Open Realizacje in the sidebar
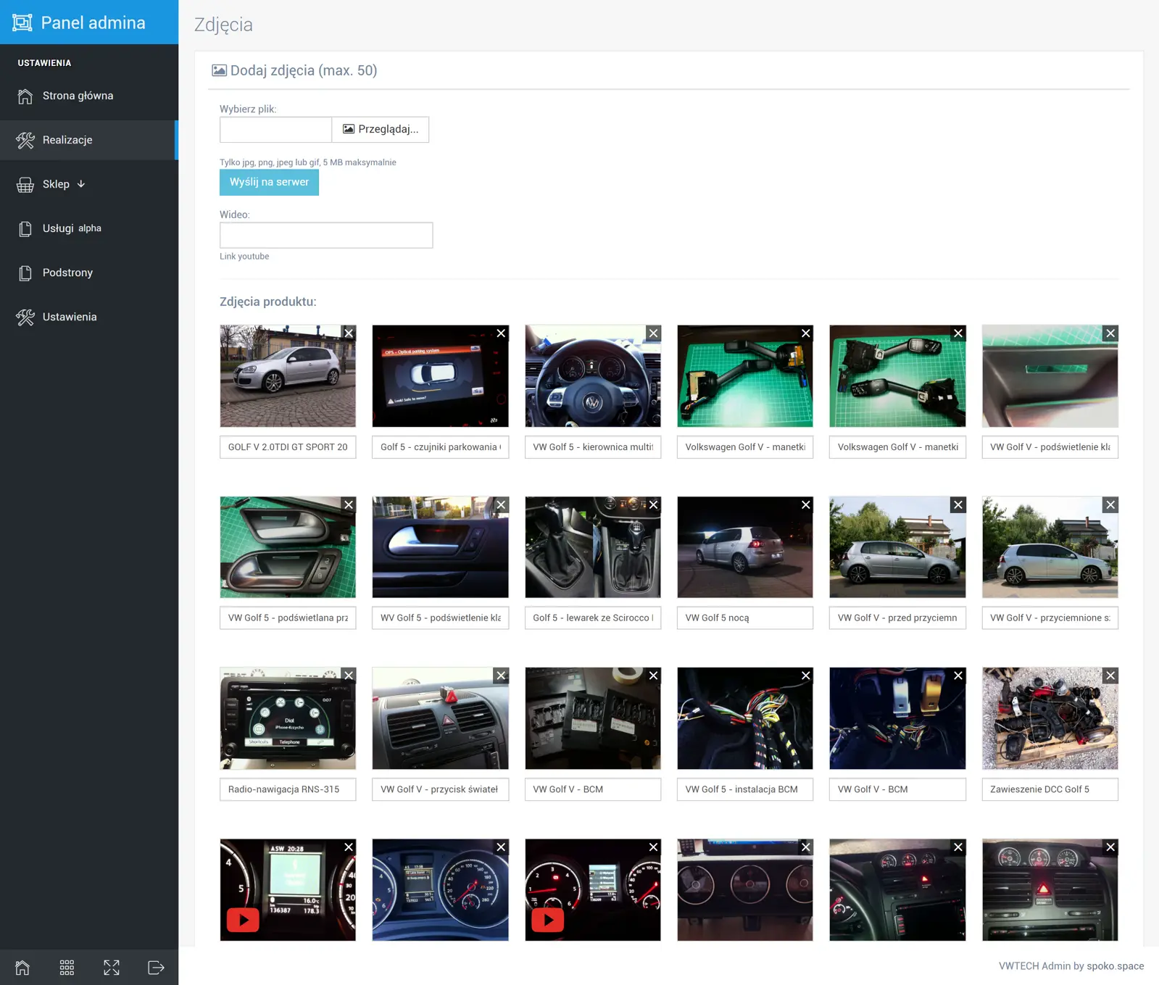 point(67,140)
